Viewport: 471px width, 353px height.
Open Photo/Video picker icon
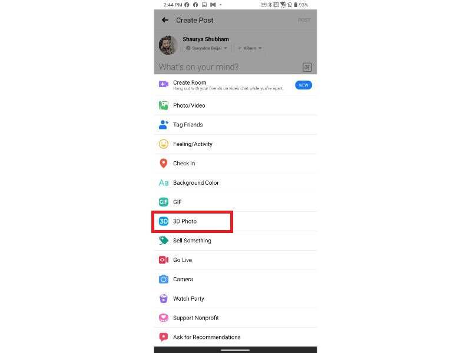164,105
